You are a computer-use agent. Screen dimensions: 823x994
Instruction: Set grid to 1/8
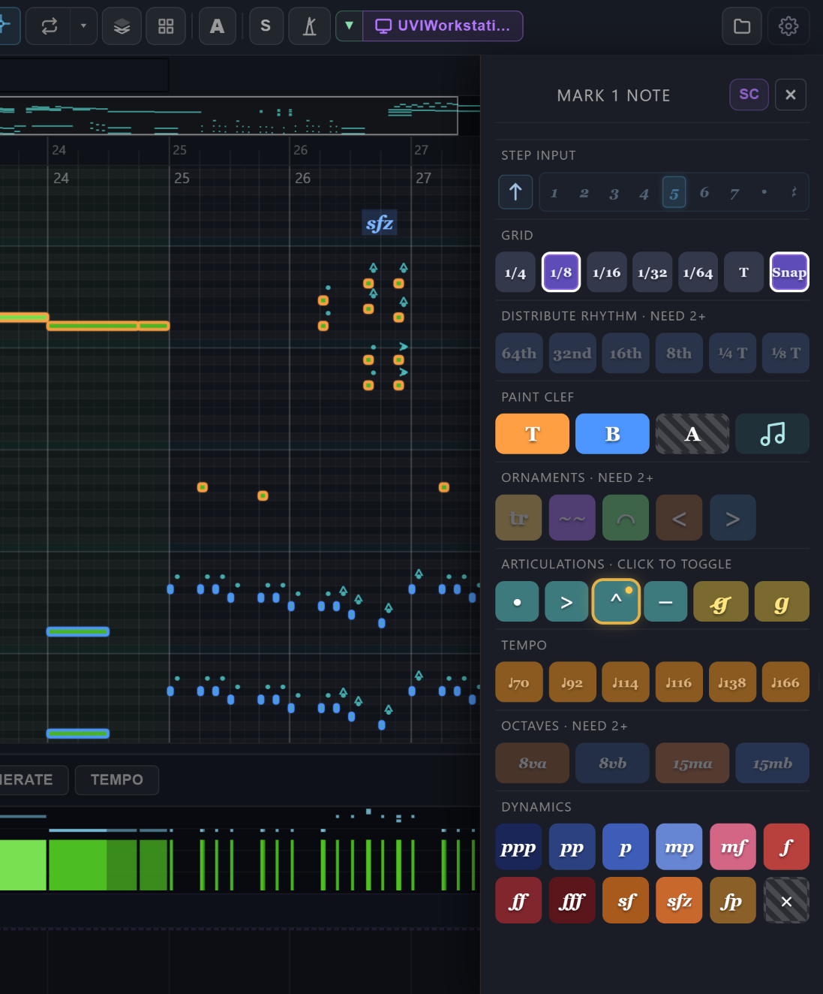pyautogui.click(x=561, y=273)
